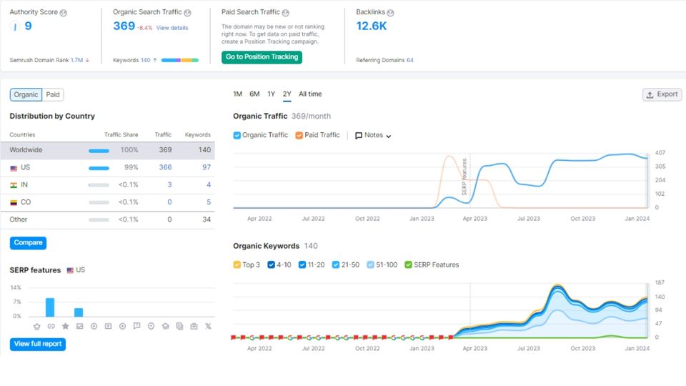
Task: Click the knowledge graduation cap SERP icon
Action: pos(165,327)
